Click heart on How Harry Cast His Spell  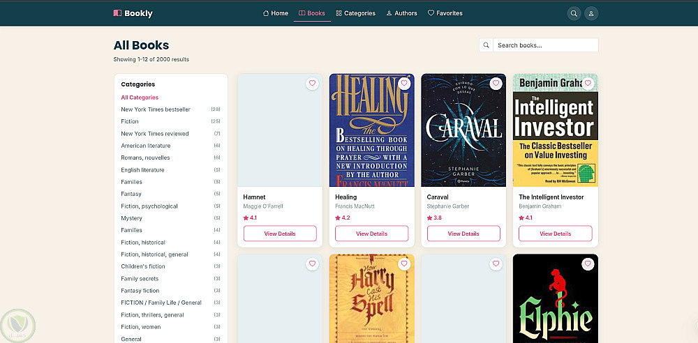coord(403,264)
